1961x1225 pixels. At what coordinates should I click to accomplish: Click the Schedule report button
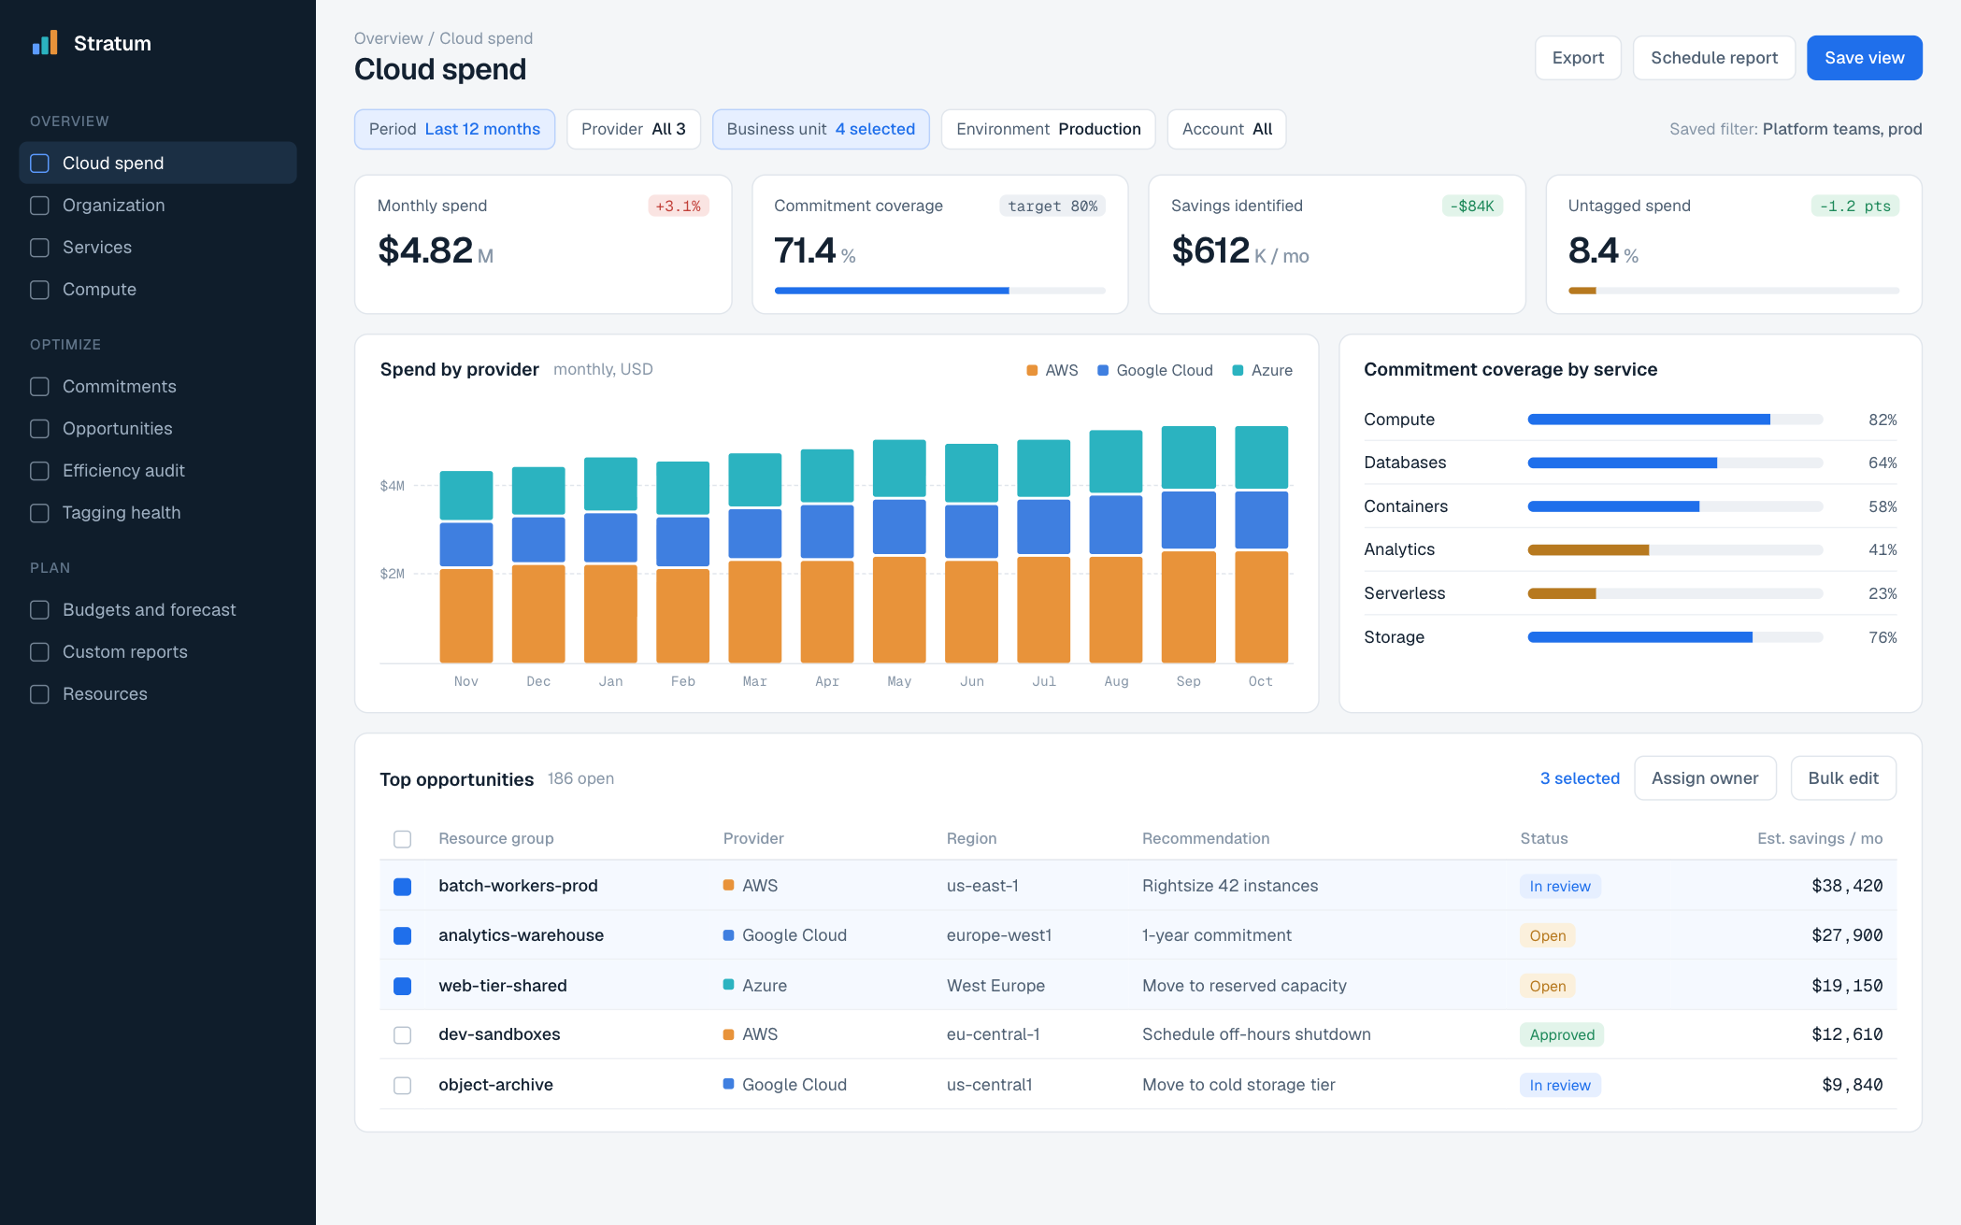[x=1714, y=58]
